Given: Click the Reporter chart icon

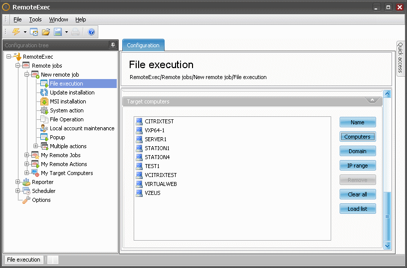Looking at the screenshot, I should [x=26, y=182].
